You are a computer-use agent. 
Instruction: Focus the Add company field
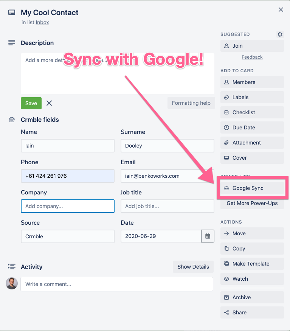(x=68, y=206)
